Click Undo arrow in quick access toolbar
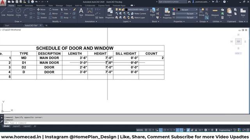This screenshot has width=250, height=140. coord(36,2)
